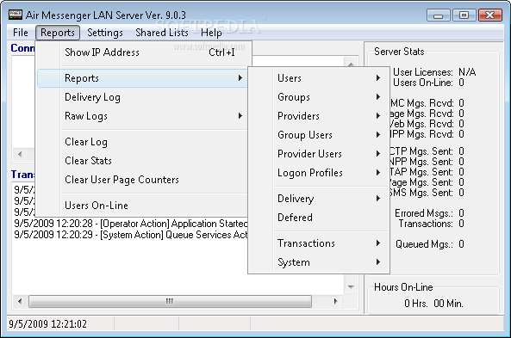Expand the Provider Users report submenu
The height and width of the screenshot is (338, 511).
coord(319,154)
